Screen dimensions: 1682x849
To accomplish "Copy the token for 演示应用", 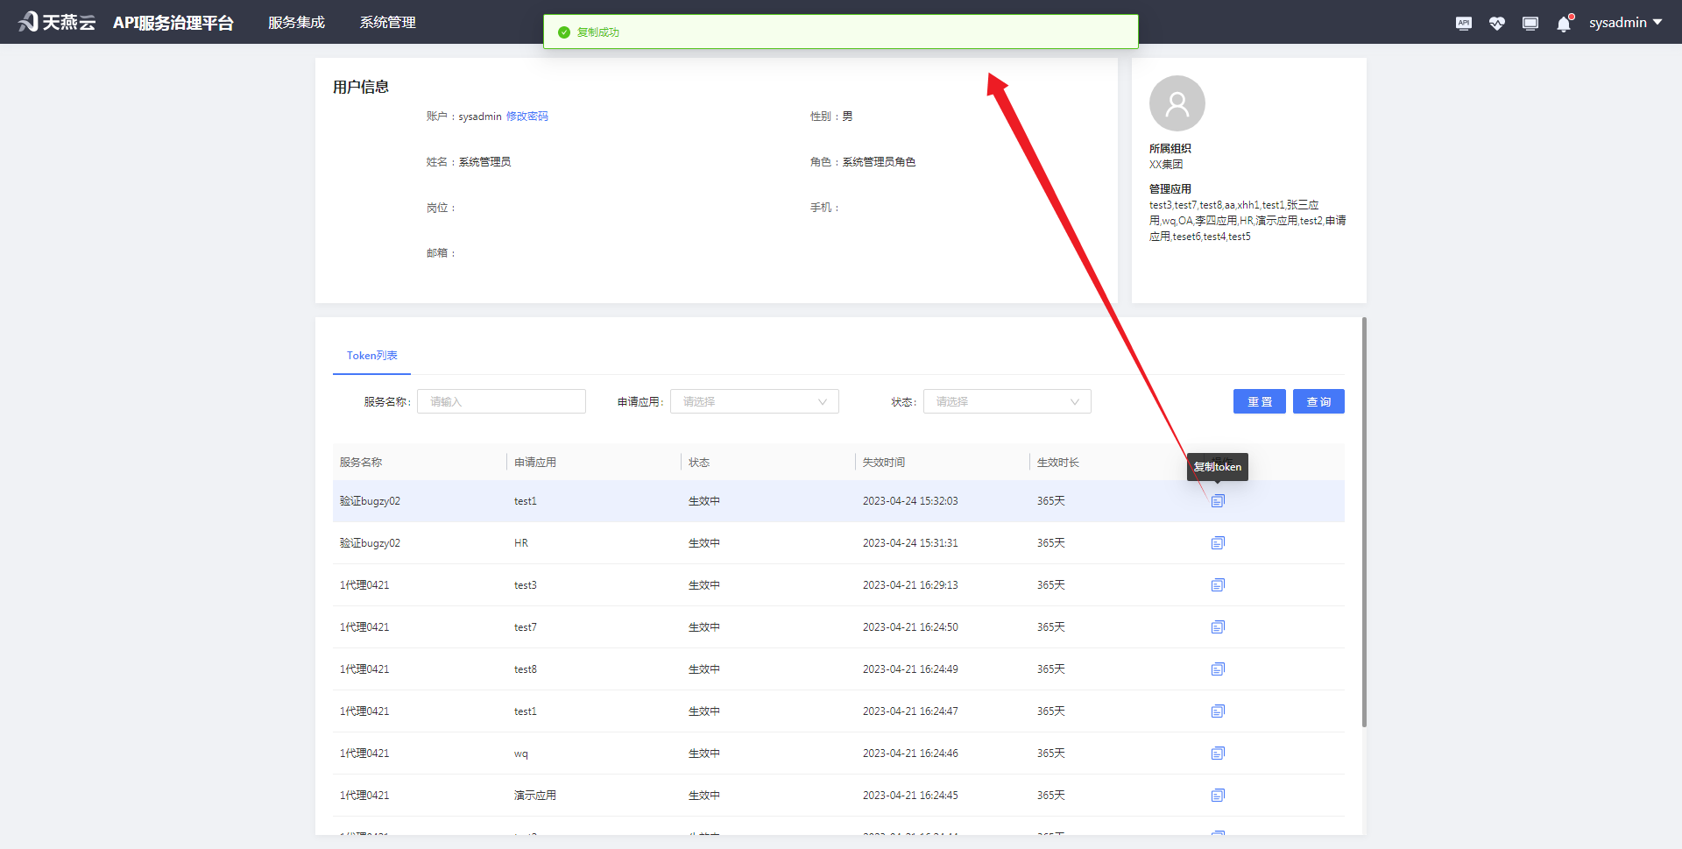I will pyautogui.click(x=1218, y=795).
